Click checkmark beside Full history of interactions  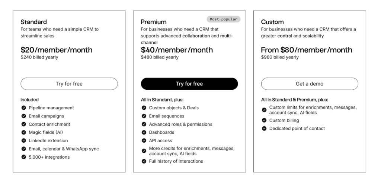(144, 161)
